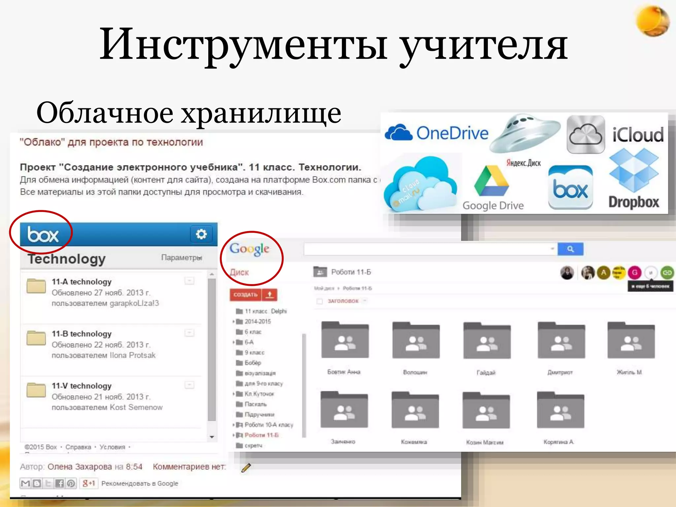The width and height of the screenshot is (676, 507).
Task: Open dropdown menu for 11-B technology
Action: coord(189,333)
